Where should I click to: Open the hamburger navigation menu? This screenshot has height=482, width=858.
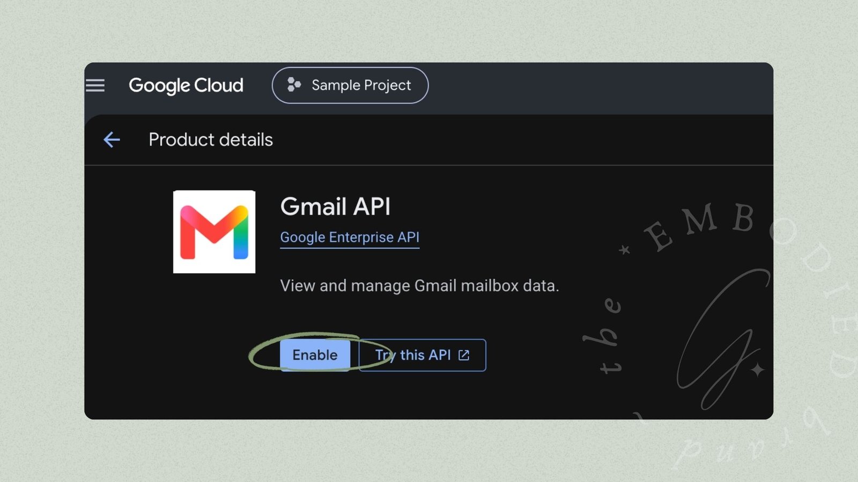pos(95,85)
